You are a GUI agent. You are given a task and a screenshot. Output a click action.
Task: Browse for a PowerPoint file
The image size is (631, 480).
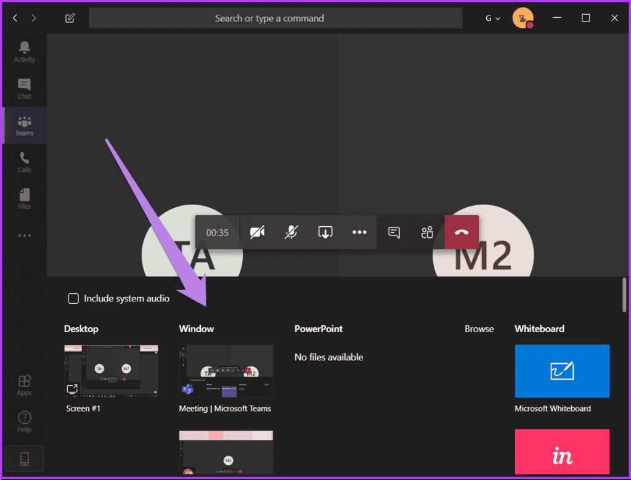[479, 328]
